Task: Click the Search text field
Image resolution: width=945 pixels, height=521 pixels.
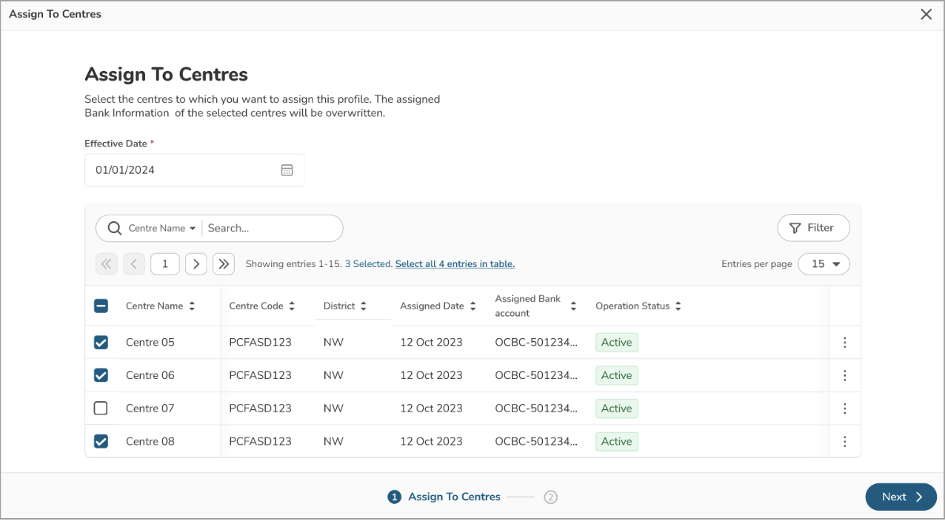Action: [x=270, y=229]
